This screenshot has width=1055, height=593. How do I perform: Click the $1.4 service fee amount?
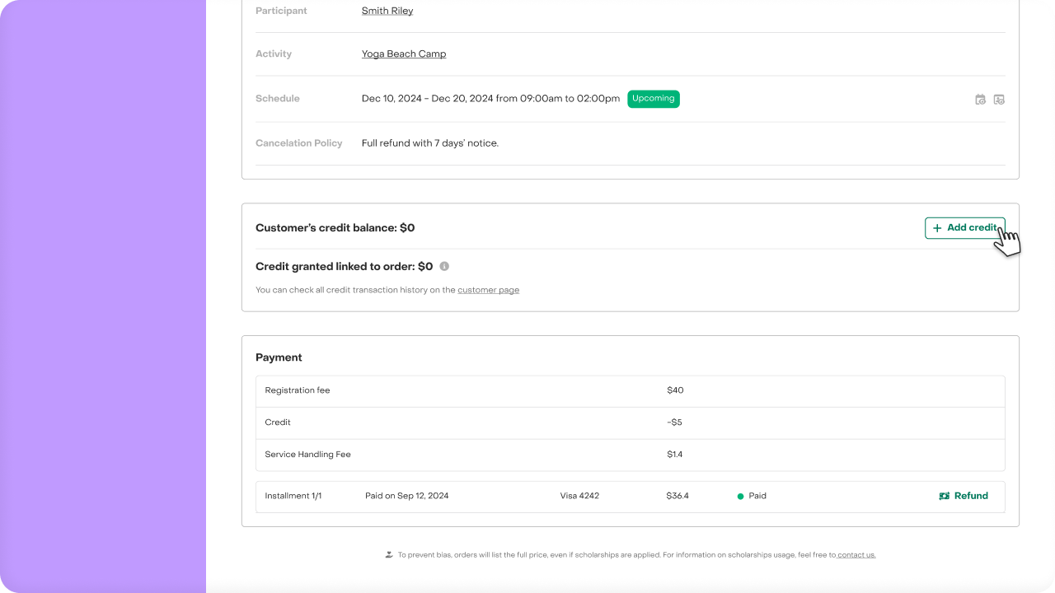(x=675, y=455)
